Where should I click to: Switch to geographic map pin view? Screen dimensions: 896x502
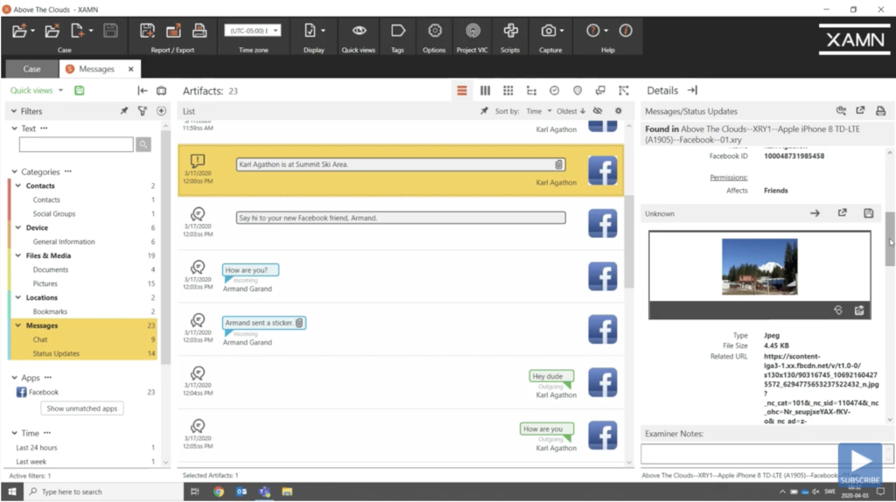click(577, 91)
